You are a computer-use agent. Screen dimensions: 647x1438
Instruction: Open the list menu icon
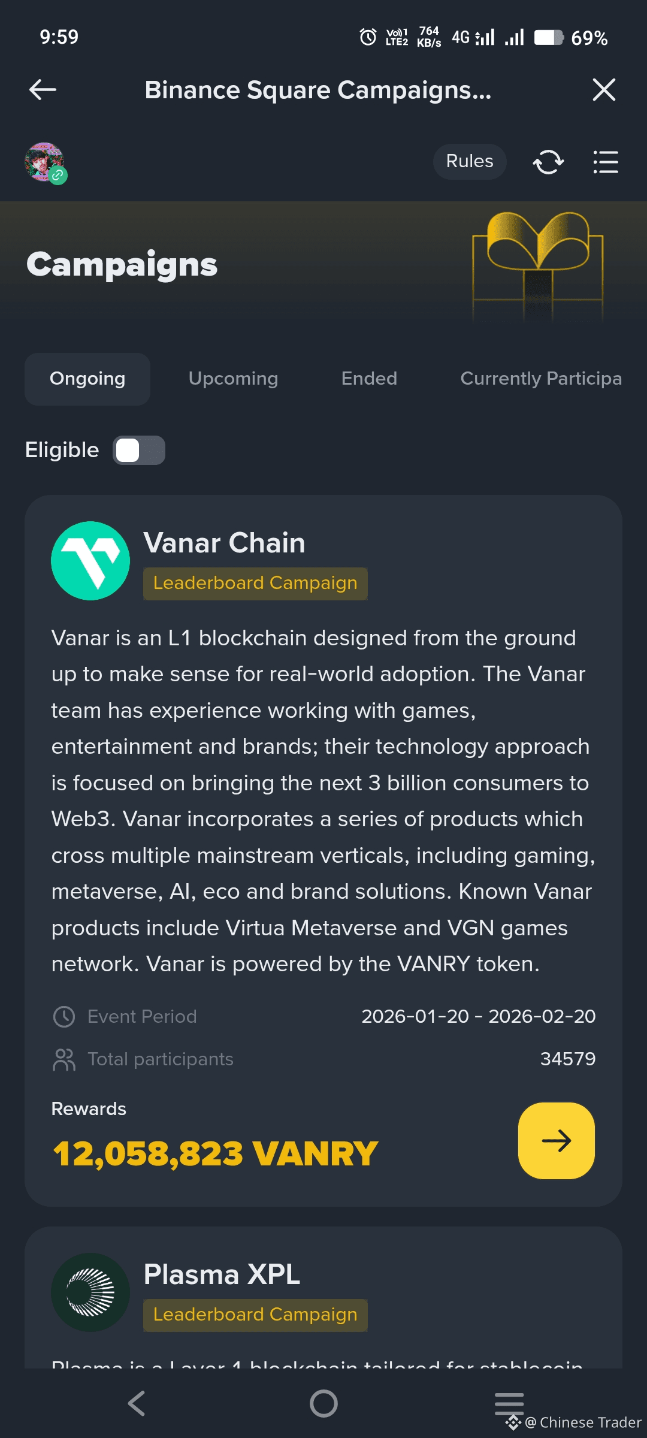(x=606, y=162)
